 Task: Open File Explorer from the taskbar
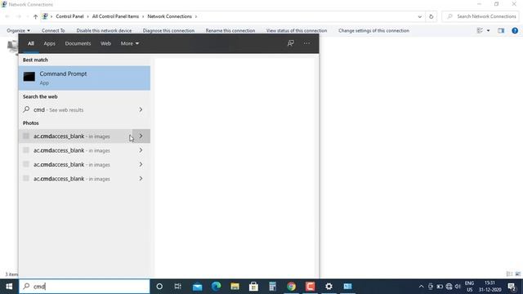(235, 287)
